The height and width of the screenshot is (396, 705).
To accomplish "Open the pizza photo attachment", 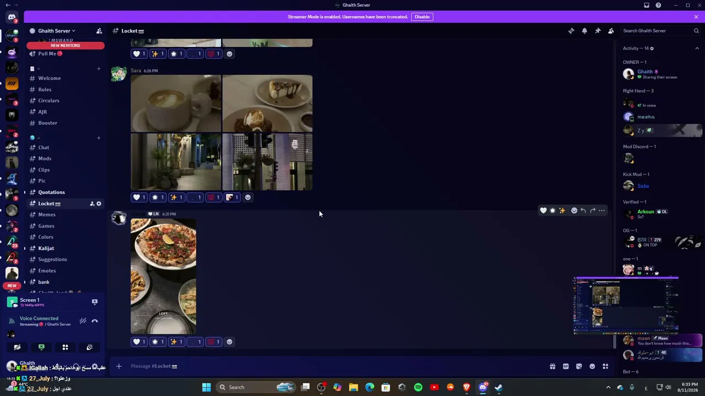I will click(x=163, y=276).
